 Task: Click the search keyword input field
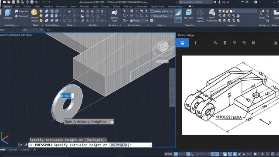click(195, 2)
